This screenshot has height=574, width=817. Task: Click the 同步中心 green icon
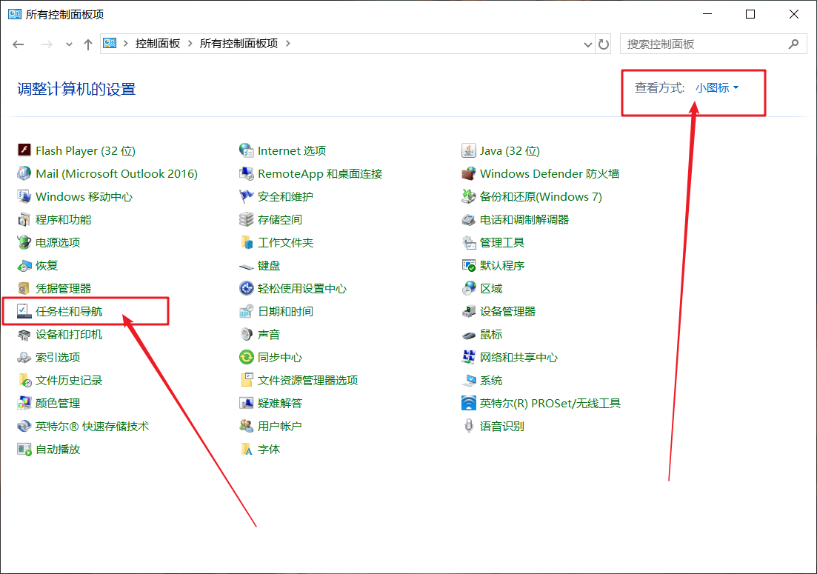tap(247, 357)
